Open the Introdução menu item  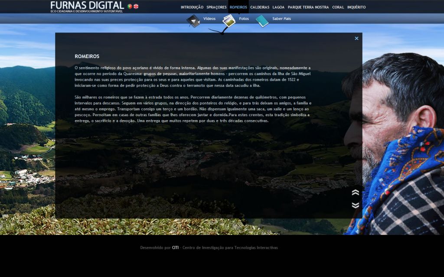tap(192, 7)
